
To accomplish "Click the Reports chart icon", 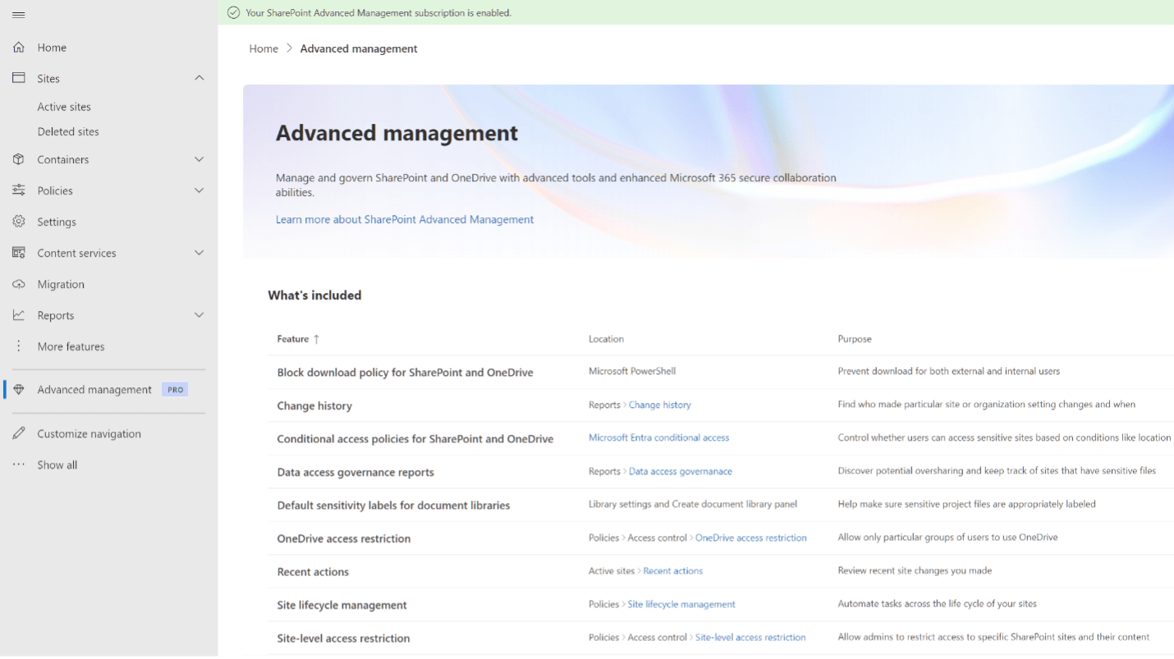I will coord(18,314).
